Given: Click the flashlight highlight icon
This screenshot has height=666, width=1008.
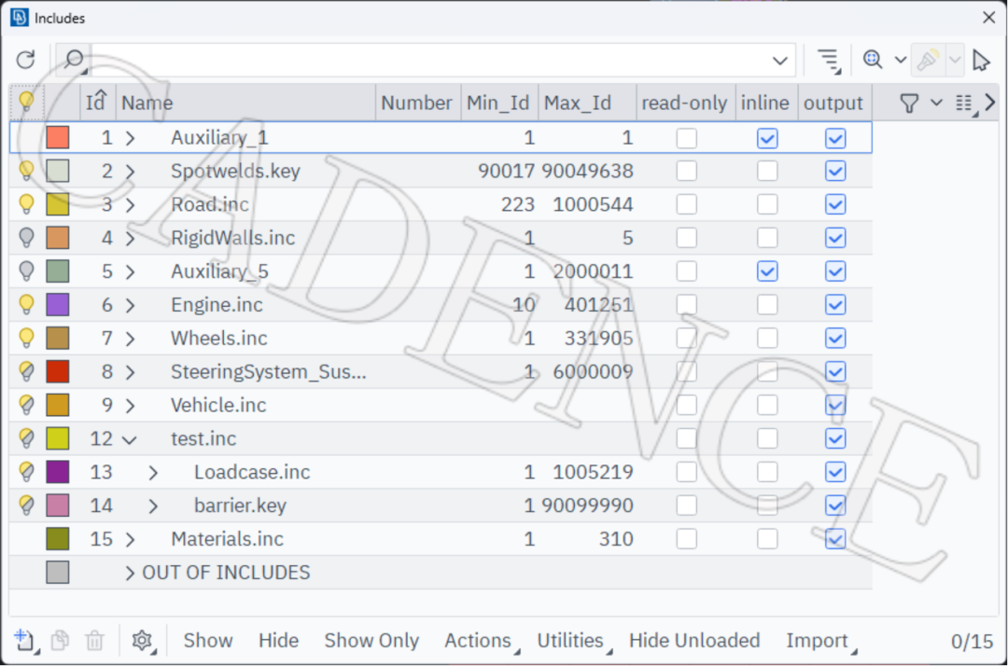Looking at the screenshot, I should click(x=928, y=60).
